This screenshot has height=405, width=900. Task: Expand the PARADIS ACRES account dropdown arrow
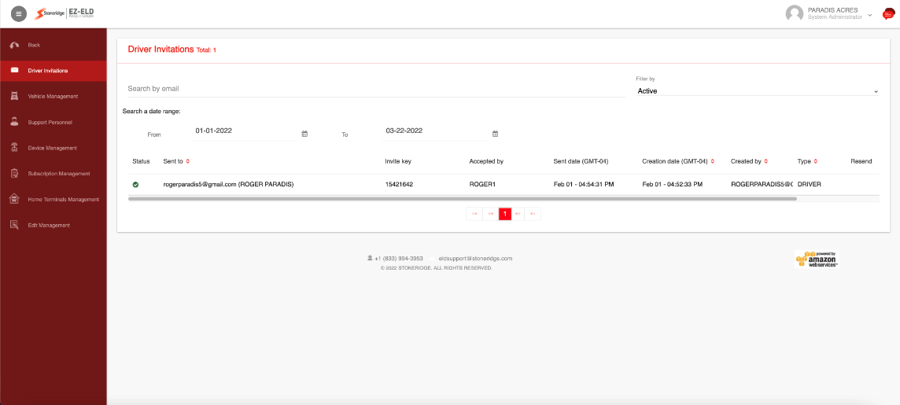point(870,14)
